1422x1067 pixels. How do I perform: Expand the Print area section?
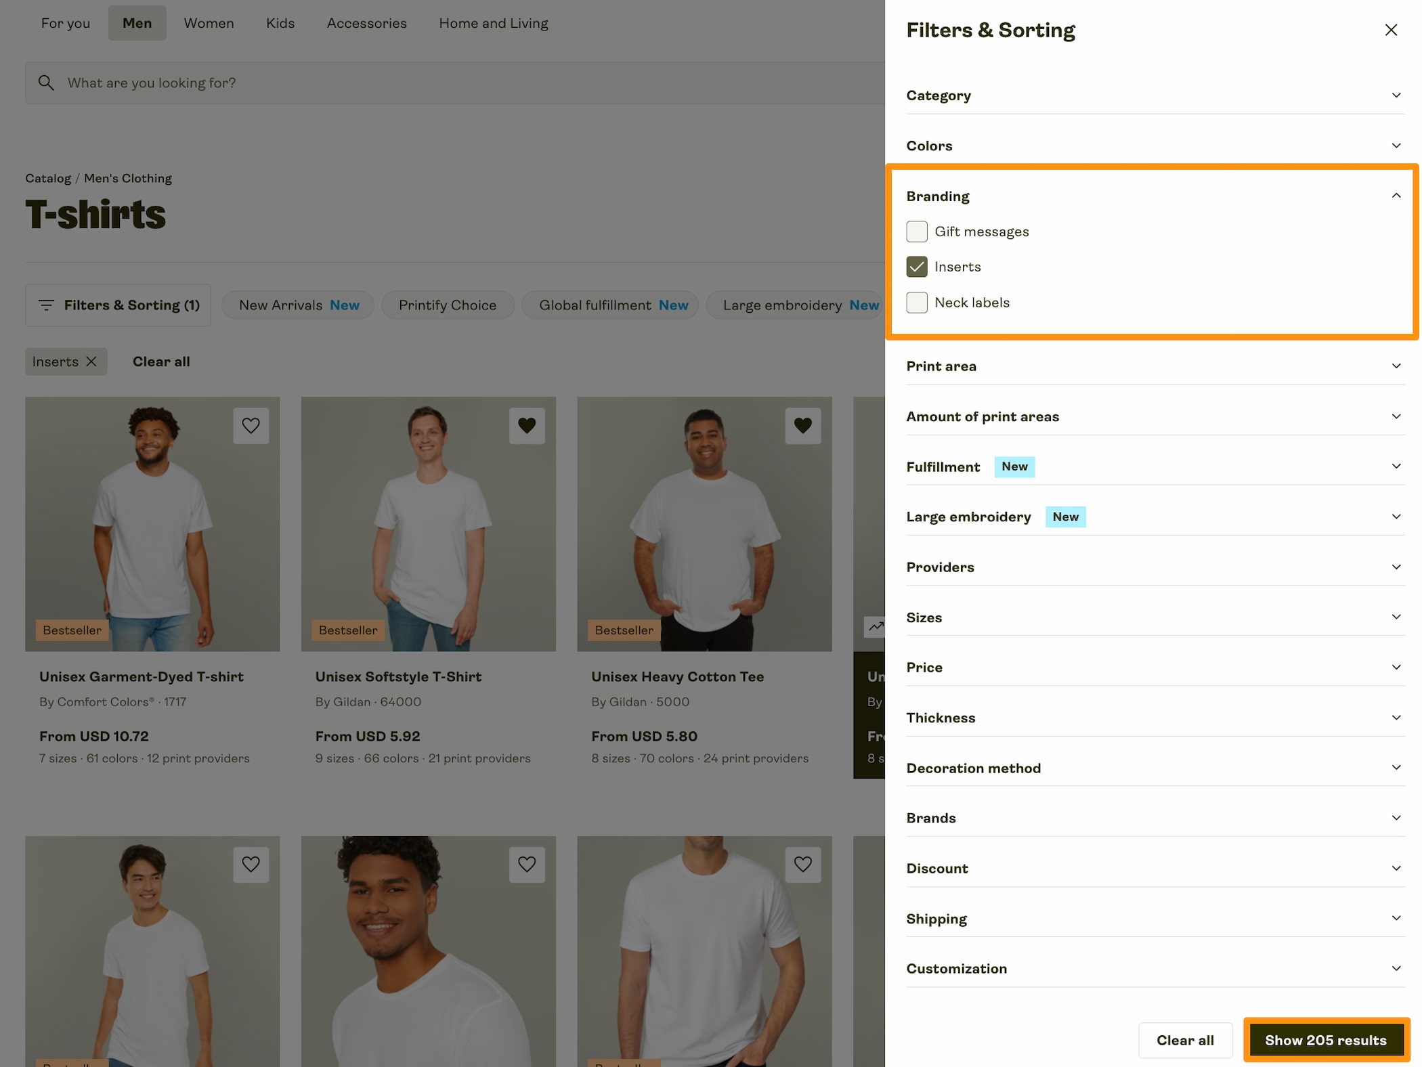[1156, 366]
